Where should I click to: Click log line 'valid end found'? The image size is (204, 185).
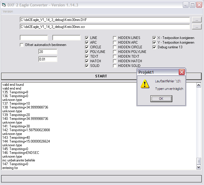pos(13,85)
